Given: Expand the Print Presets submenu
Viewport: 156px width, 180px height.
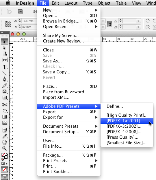Looking at the screenshot, I should tap(69, 161).
